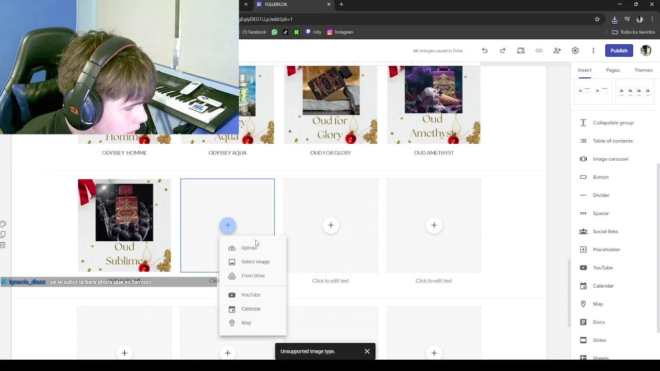Open Share with others icon
The width and height of the screenshot is (660, 371).
click(557, 50)
